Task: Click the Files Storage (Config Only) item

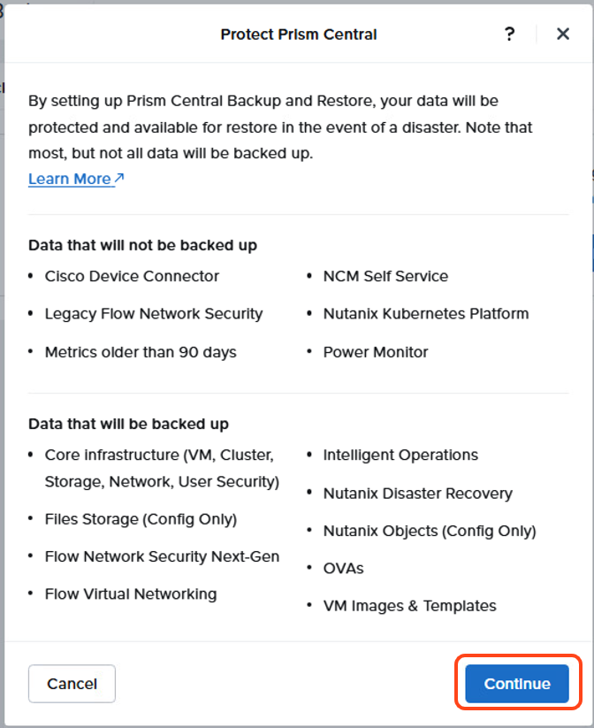Action: click(141, 519)
